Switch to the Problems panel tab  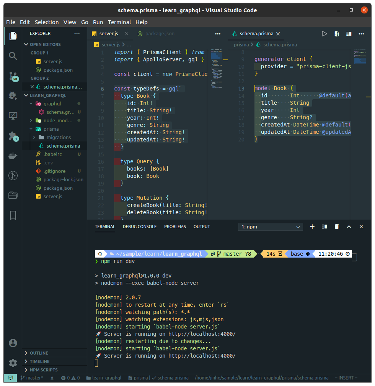[x=175, y=227]
